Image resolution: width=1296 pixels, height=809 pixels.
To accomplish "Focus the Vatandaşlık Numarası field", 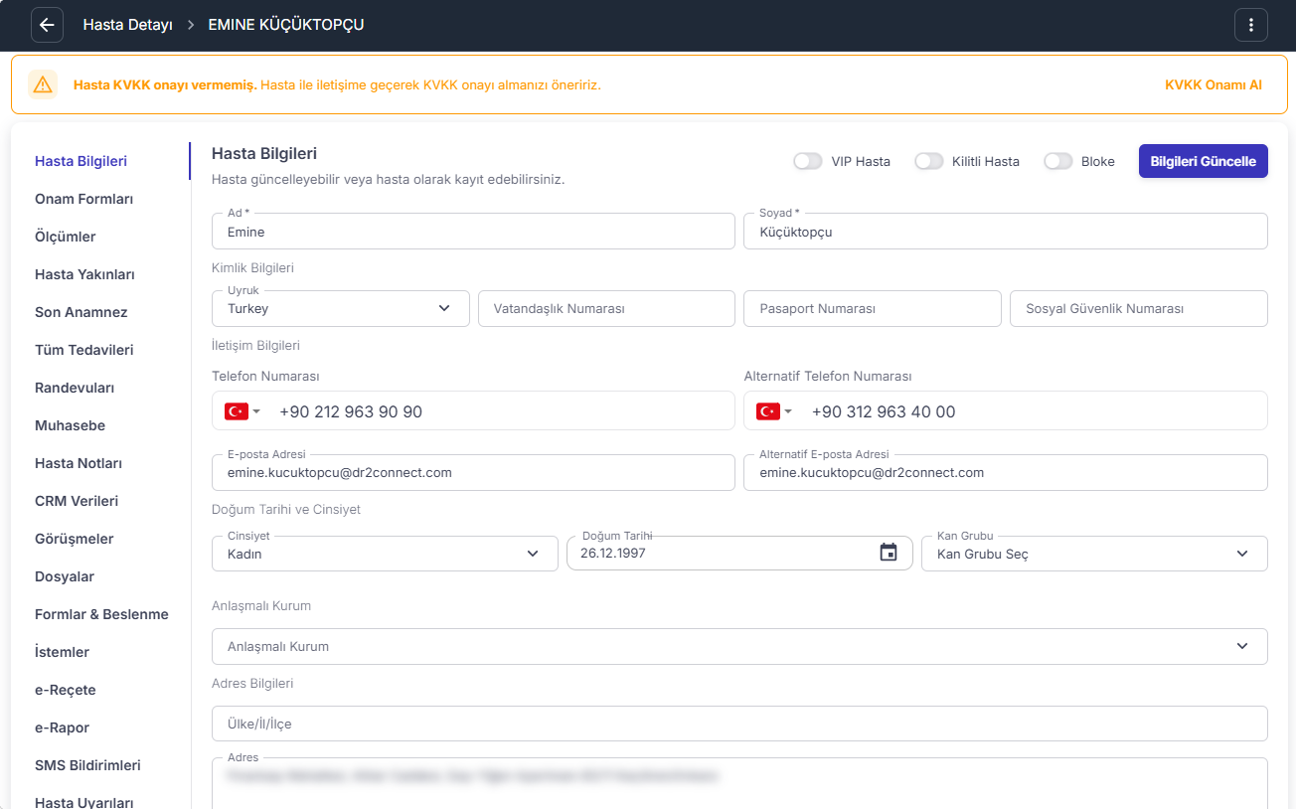I will 606,308.
